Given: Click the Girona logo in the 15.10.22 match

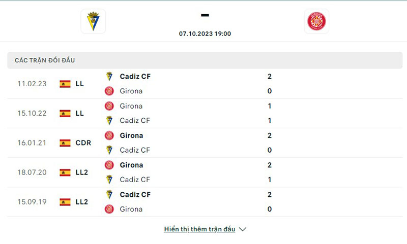Looking at the screenshot, I should pyautogui.click(x=109, y=106).
